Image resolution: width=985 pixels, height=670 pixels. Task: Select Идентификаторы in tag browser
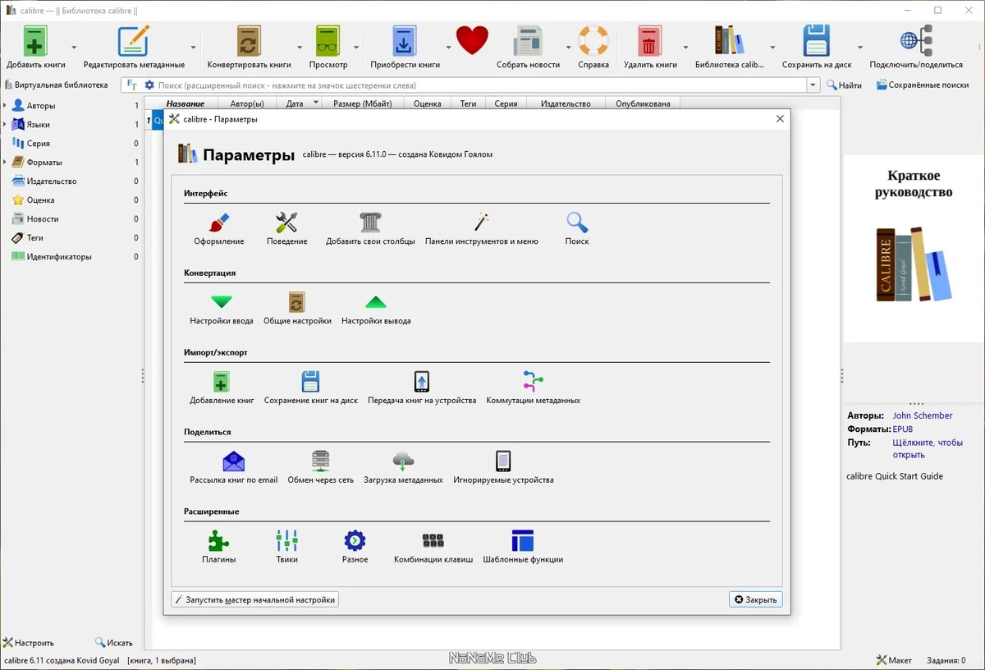[x=59, y=257]
